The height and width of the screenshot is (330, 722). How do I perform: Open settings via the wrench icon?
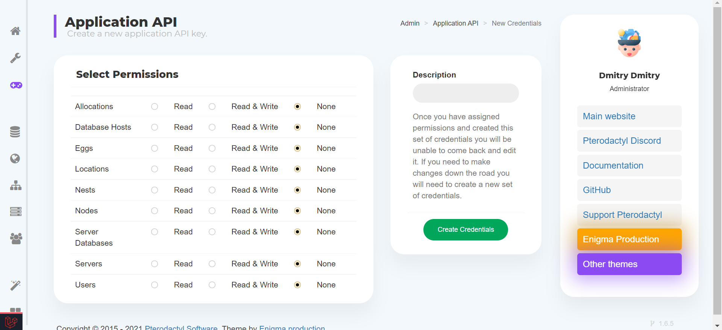15,58
